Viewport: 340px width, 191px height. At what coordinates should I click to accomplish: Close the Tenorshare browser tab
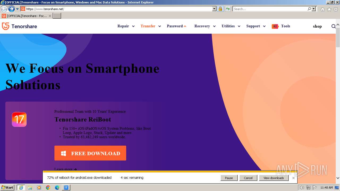point(50,16)
